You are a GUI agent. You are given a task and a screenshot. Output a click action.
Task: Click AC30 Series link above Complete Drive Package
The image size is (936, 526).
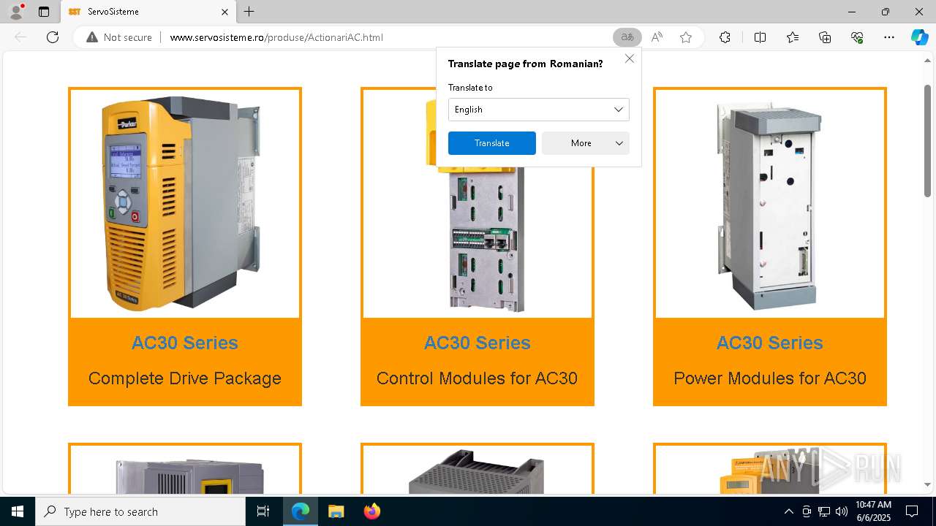(185, 343)
